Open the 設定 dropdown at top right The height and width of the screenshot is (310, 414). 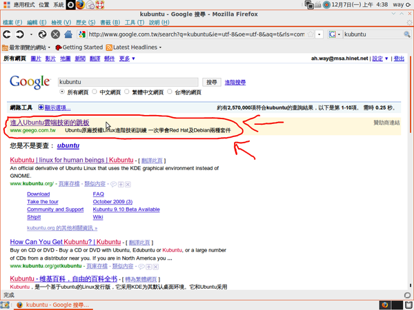pos(380,59)
